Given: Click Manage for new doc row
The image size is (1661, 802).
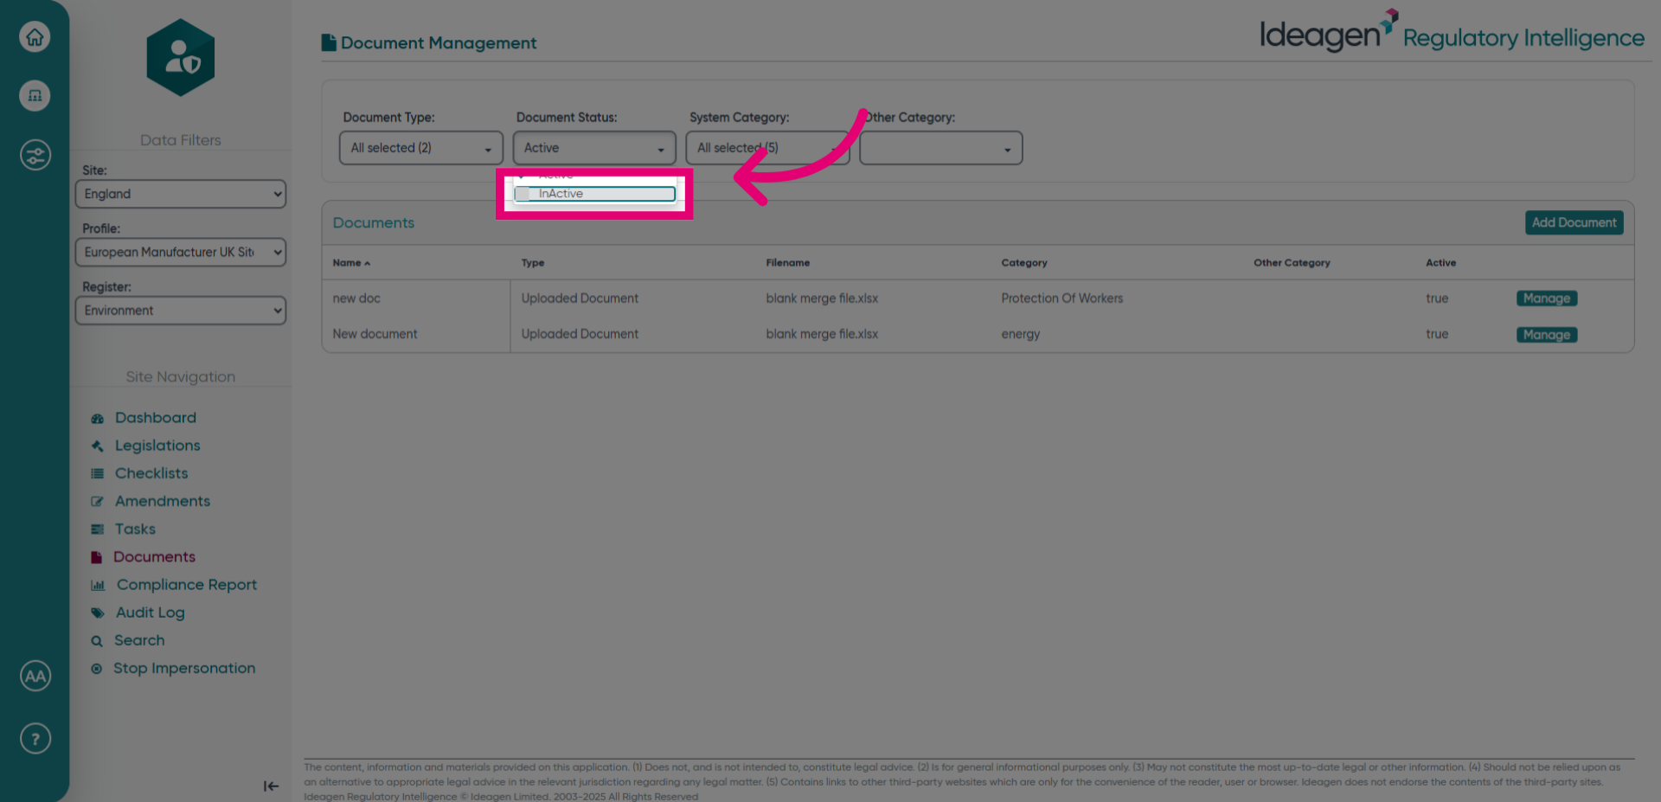Looking at the screenshot, I should [1546, 298].
